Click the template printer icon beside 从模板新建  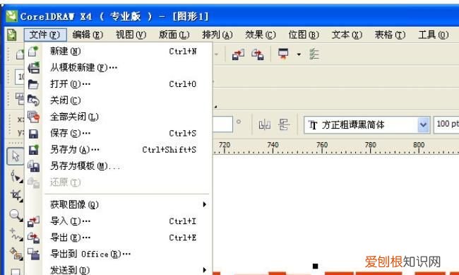point(33,68)
